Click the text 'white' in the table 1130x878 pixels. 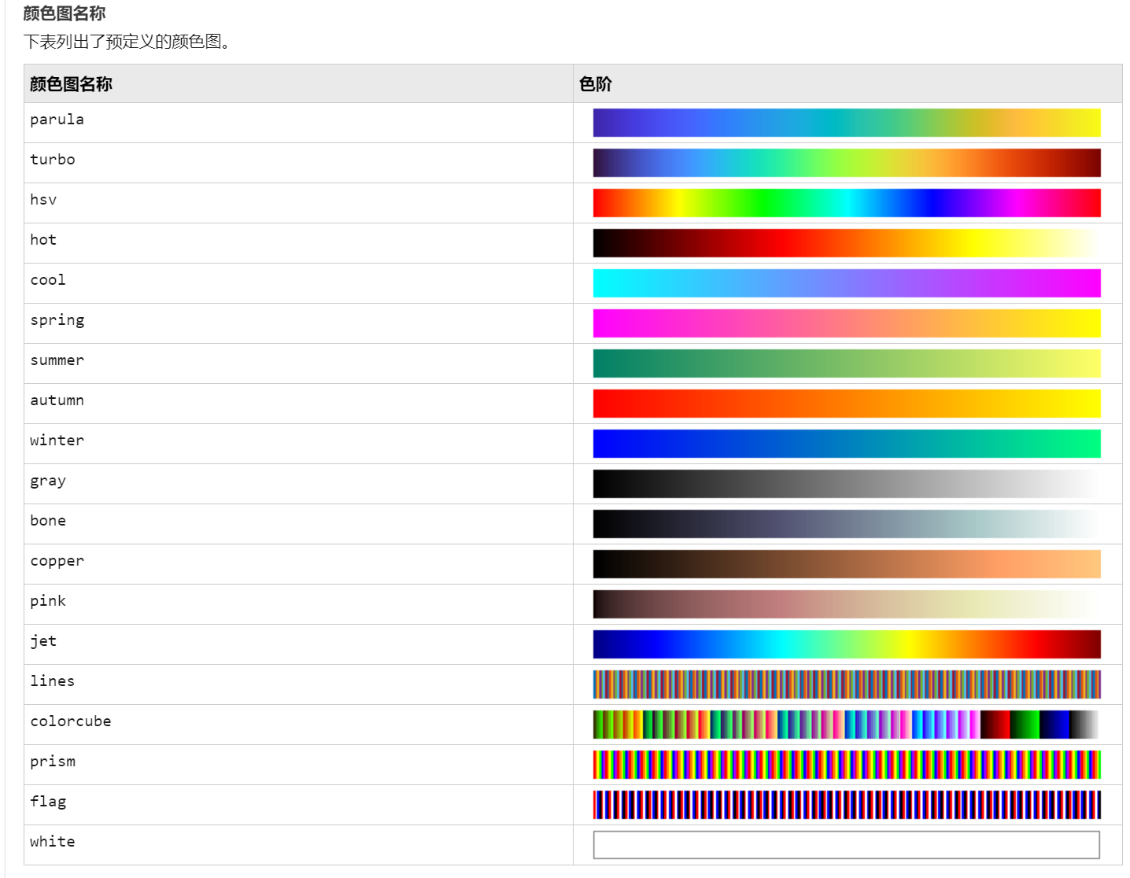pyautogui.click(x=53, y=842)
